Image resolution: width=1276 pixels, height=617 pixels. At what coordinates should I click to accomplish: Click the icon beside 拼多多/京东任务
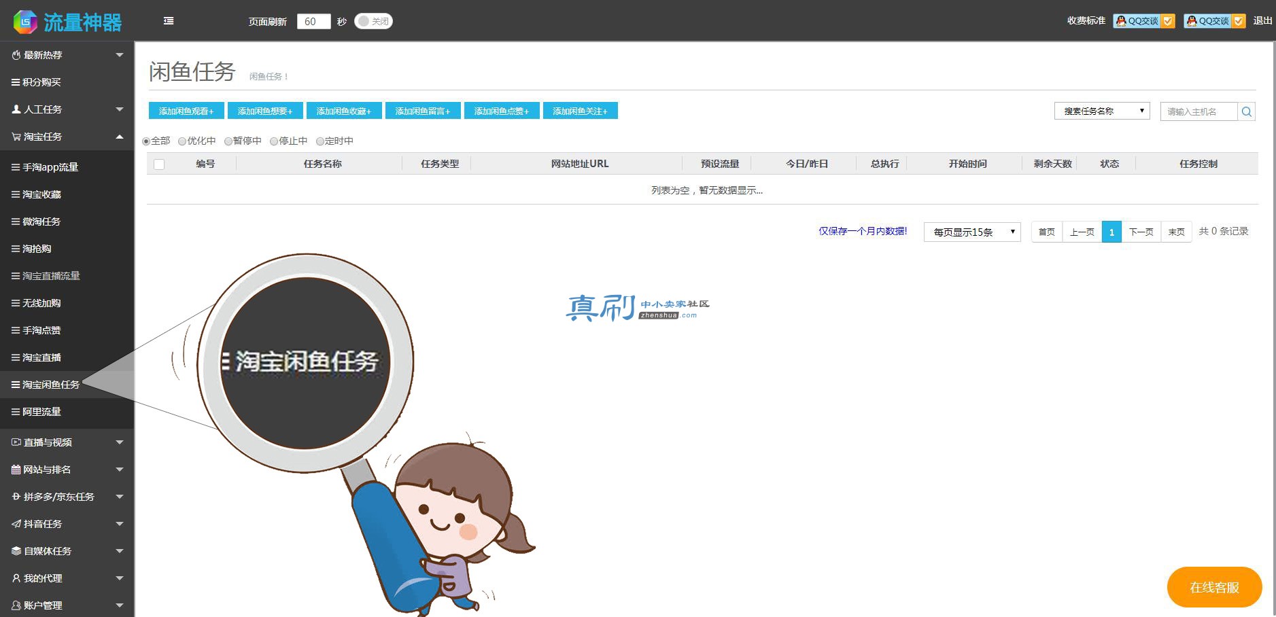tap(16, 497)
